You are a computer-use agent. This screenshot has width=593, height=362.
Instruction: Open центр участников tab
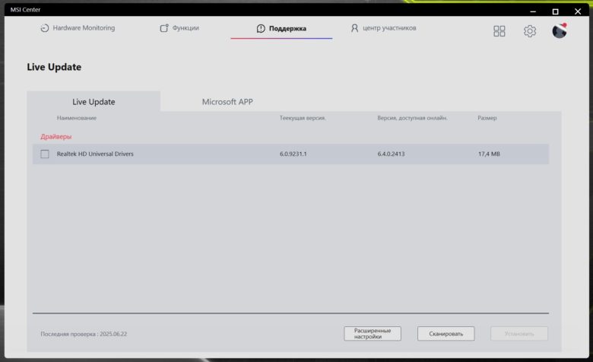[383, 28]
